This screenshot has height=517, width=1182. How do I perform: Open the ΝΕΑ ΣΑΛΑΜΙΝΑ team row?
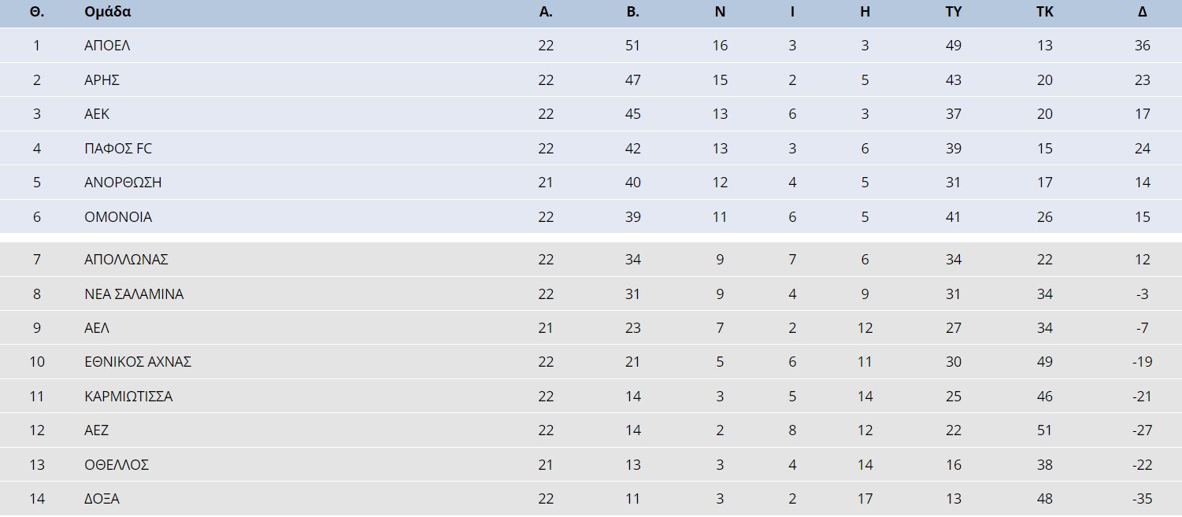tap(591, 294)
